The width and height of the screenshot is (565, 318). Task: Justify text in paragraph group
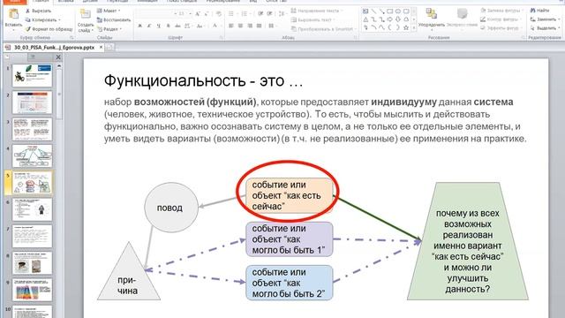[259, 26]
